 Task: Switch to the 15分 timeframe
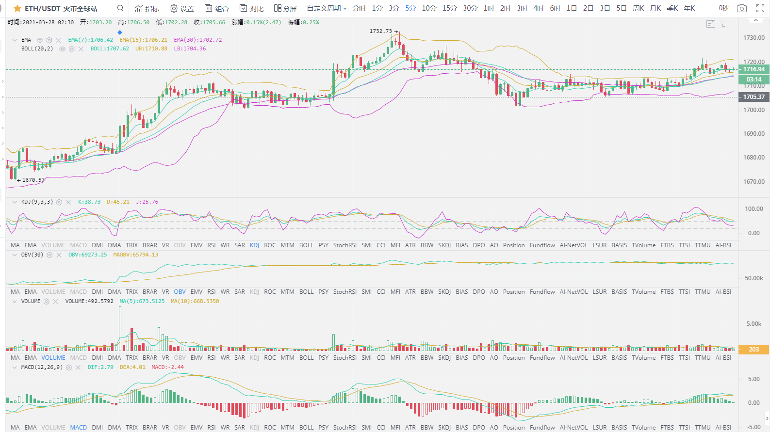(449, 9)
